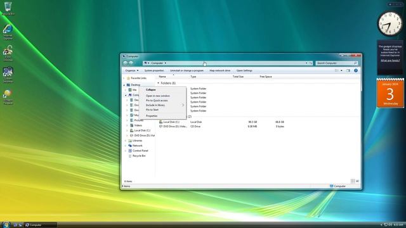The width and height of the screenshot is (406, 228).
Task: Switch to details view icon in status corner
Action: [353, 181]
